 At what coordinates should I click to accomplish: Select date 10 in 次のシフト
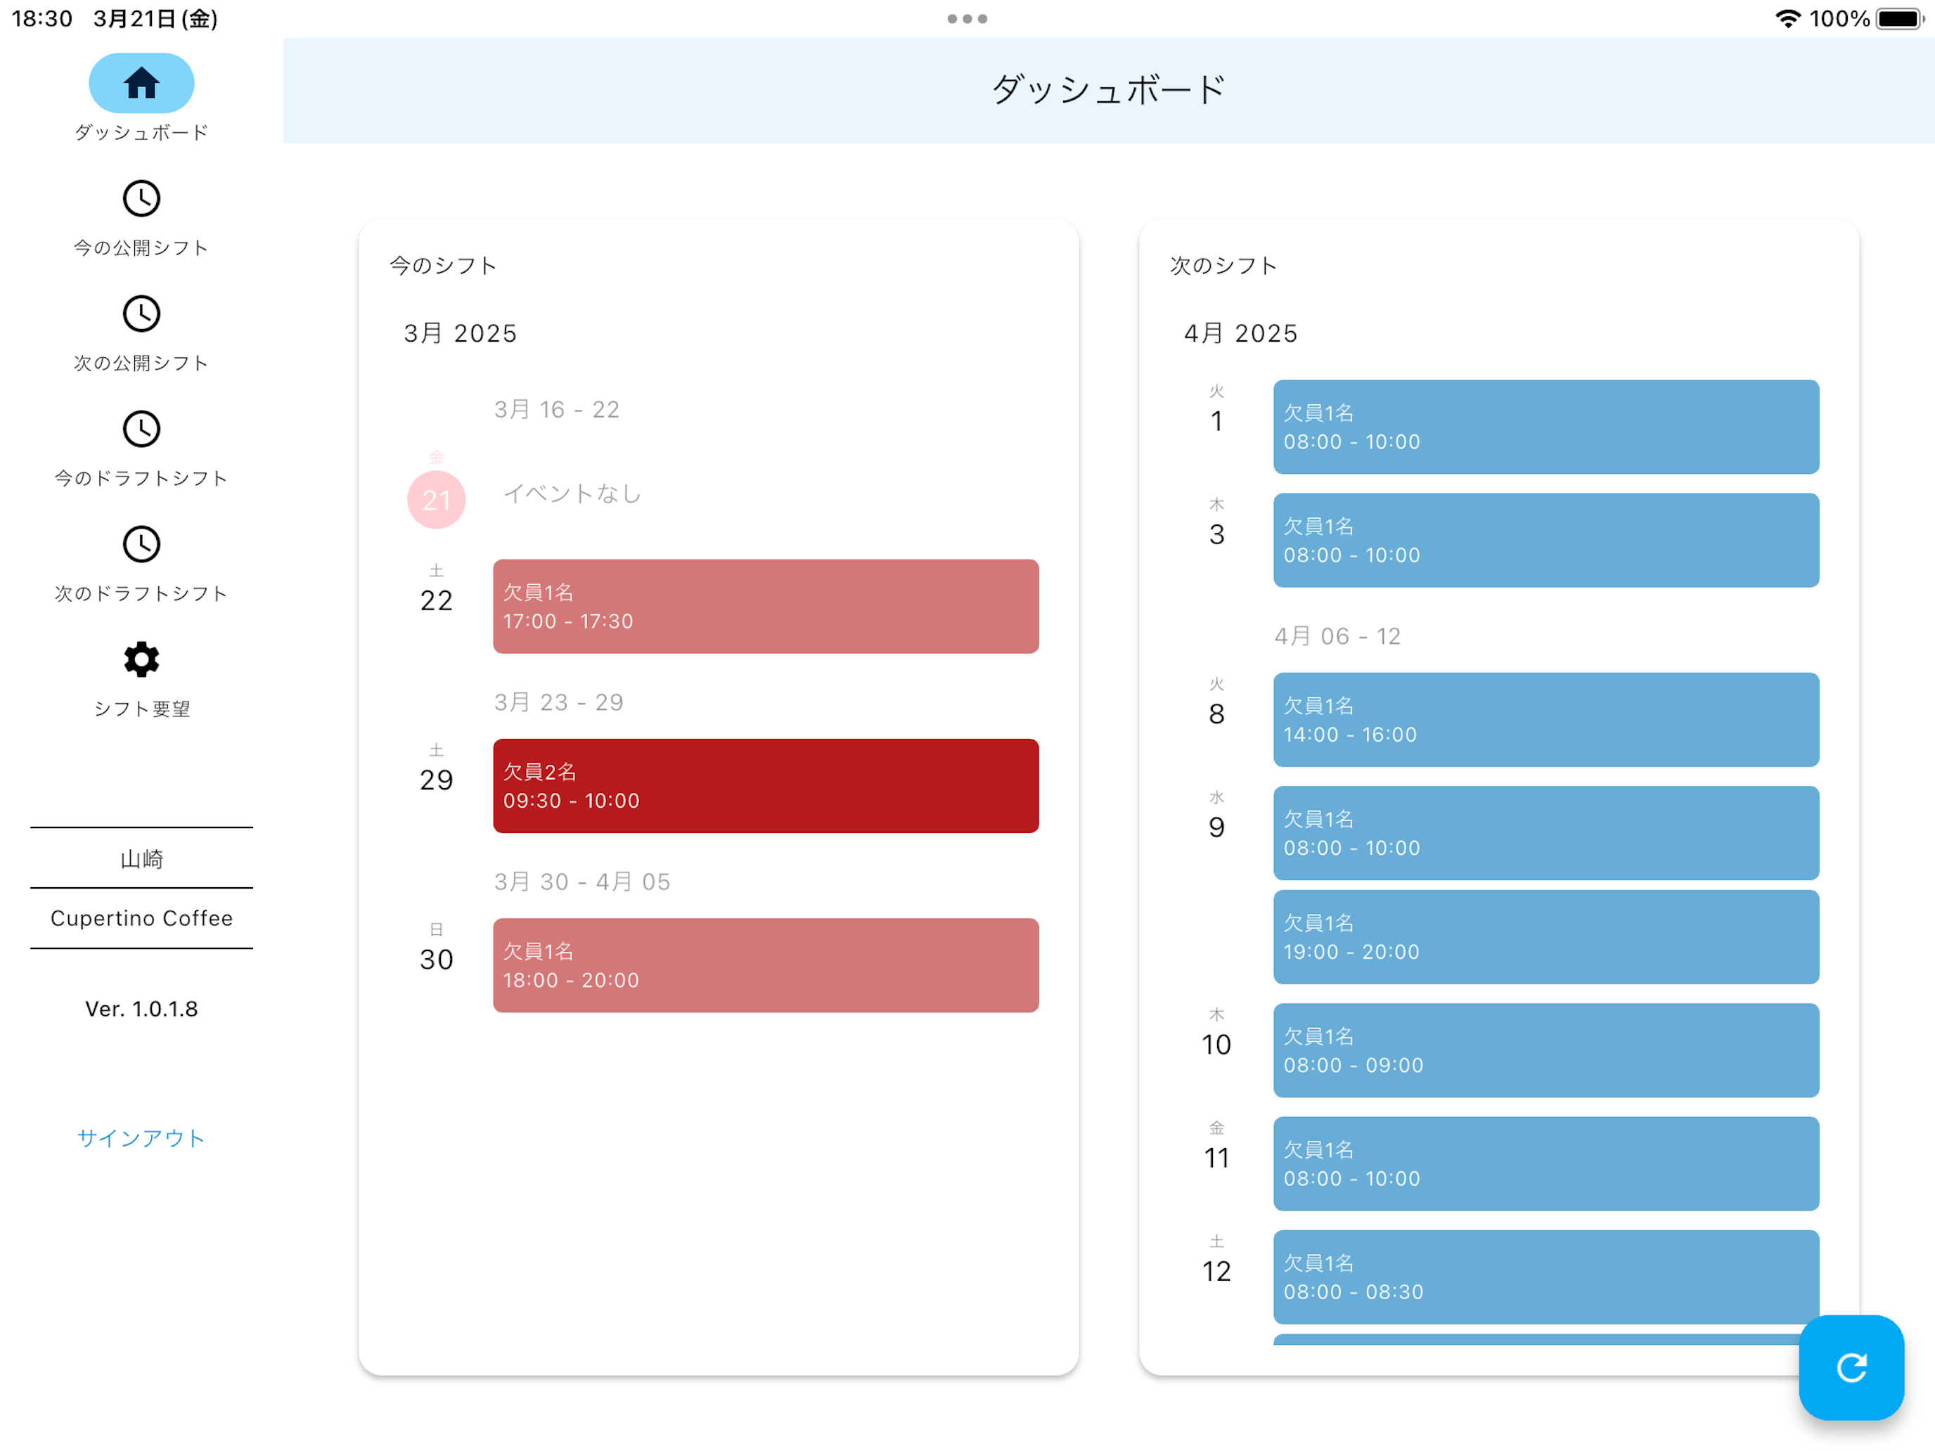(1216, 1044)
